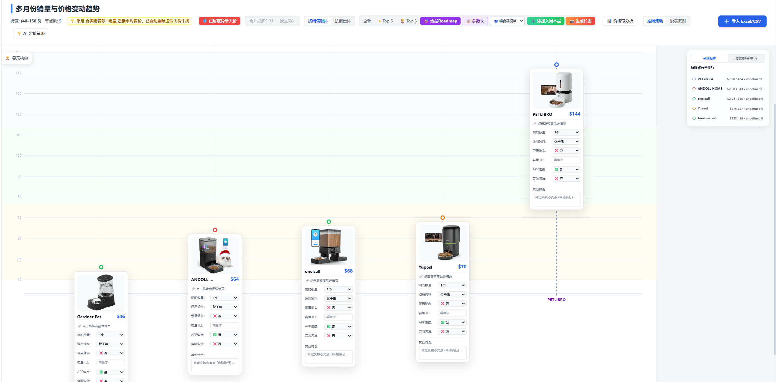
Task: Click PETLIBRO 容量 (L) input field
Action: click(x=566, y=160)
